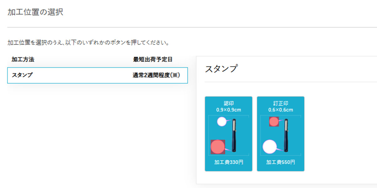This screenshot has width=377, height=188.
Task: Click the white circle in 認印 card
Action: 222,122
